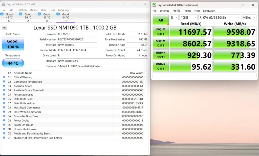Open Profile menu in CrystalDiskMark

[176, 11]
